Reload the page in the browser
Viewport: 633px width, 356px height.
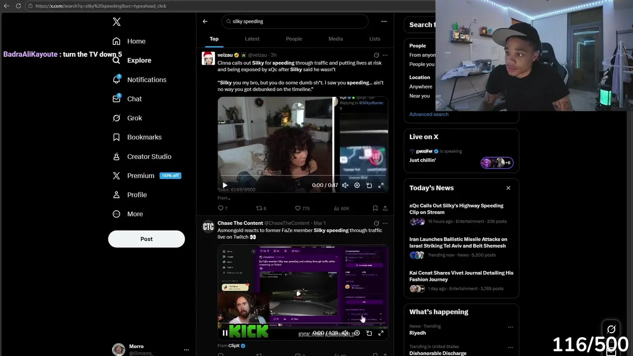coord(18,6)
